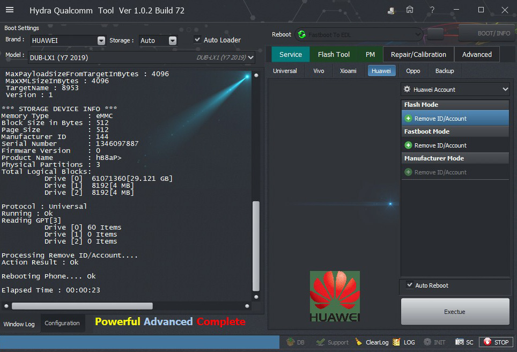The width and height of the screenshot is (517, 352).
Task: Switch to the Flash Tool tab
Action: 334,54
